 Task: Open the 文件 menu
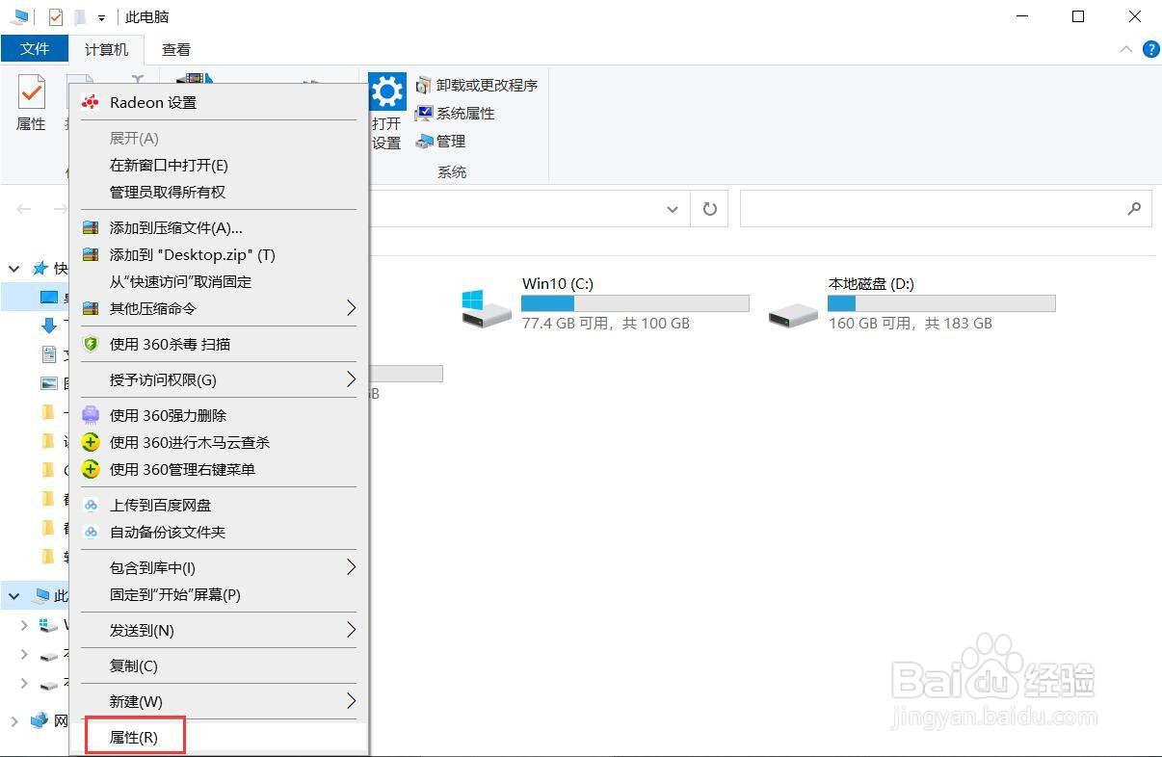pyautogui.click(x=35, y=49)
